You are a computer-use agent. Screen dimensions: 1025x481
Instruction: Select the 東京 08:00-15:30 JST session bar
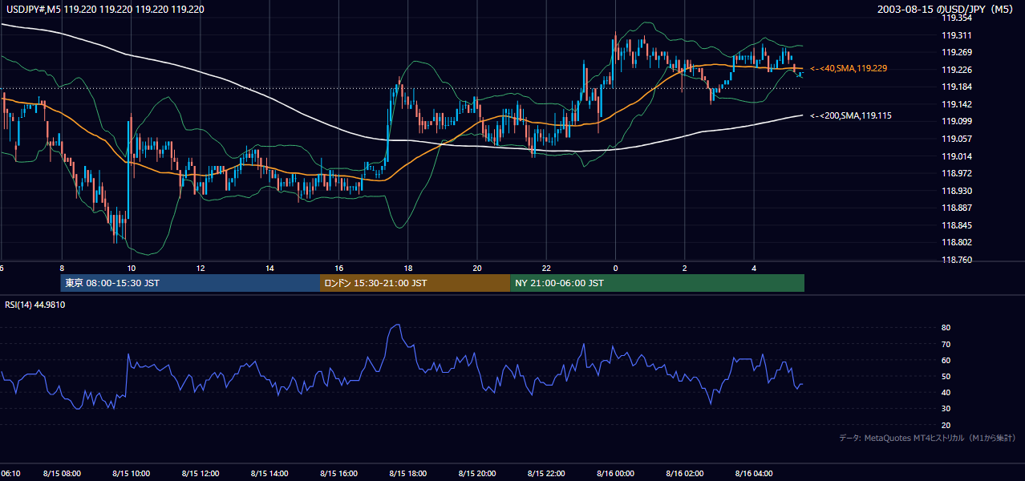click(190, 283)
